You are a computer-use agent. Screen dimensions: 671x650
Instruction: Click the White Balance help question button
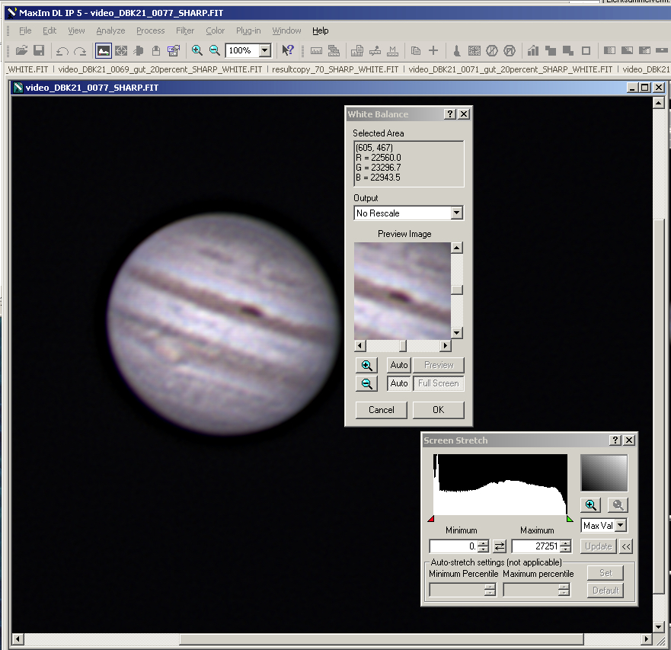coord(450,114)
